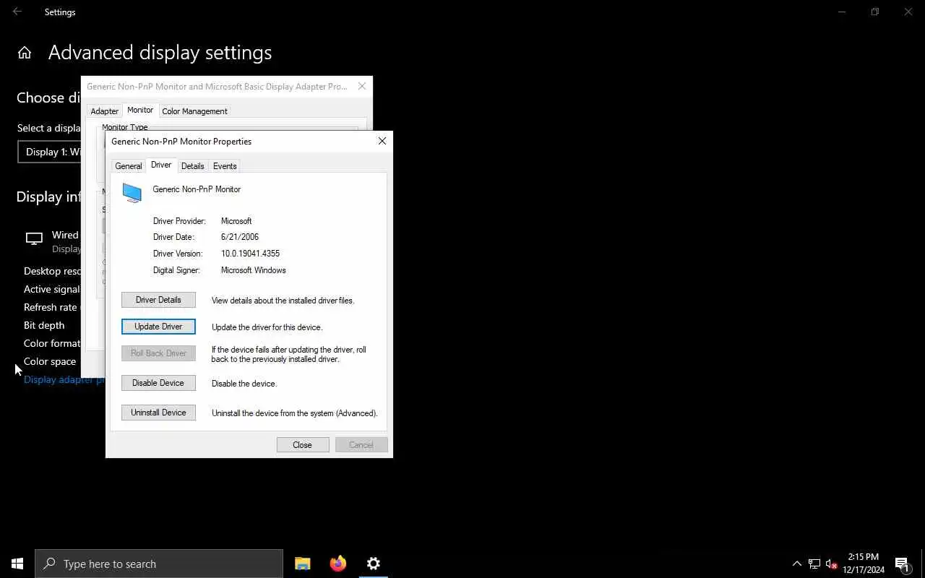This screenshot has width=925, height=578.
Task: Click the Uninstall Device button
Action: pyautogui.click(x=158, y=413)
